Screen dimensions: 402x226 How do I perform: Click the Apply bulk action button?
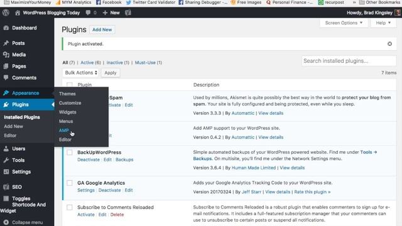(111, 73)
